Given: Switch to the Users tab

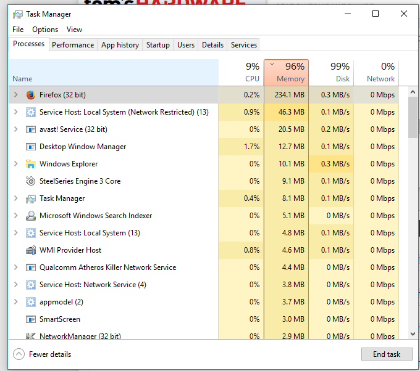Looking at the screenshot, I should pyautogui.click(x=186, y=45).
